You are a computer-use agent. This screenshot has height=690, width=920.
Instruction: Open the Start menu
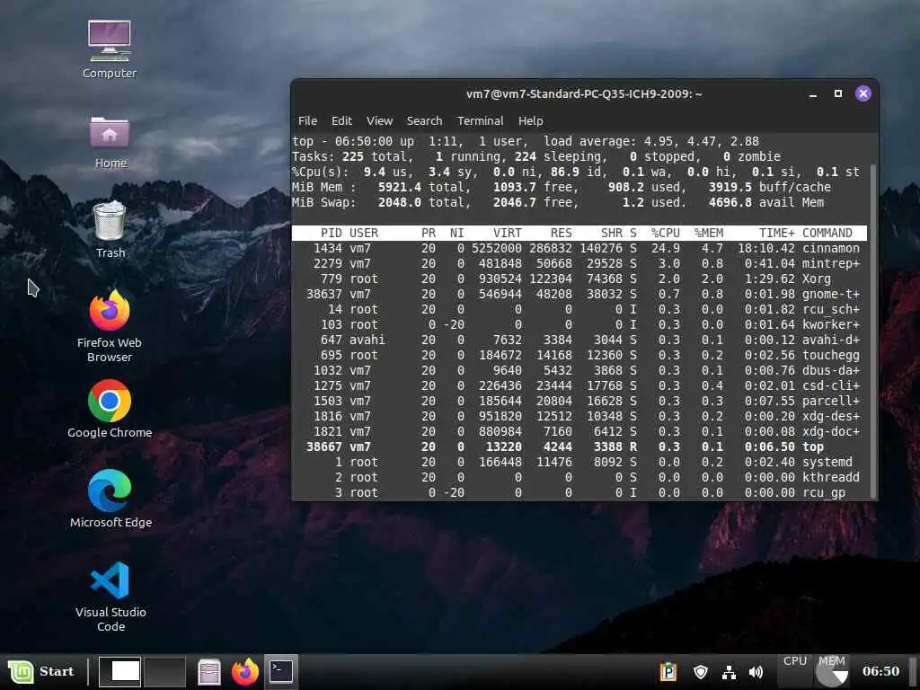[41, 671]
